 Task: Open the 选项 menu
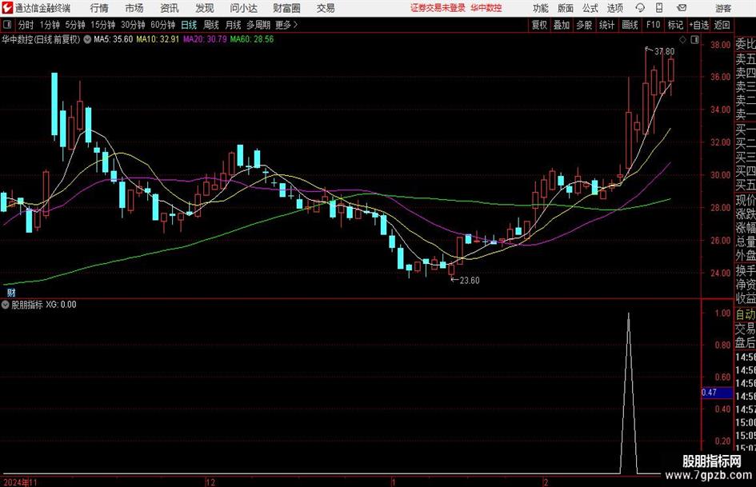click(614, 8)
